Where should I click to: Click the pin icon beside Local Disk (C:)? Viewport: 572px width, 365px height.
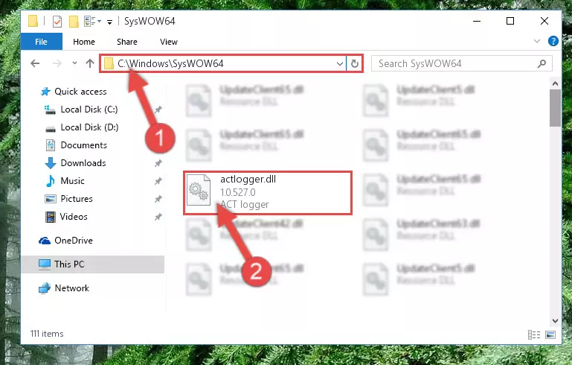(x=158, y=110)
